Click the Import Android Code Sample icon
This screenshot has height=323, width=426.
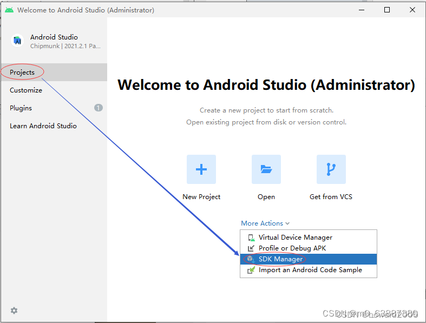[251, 270]
